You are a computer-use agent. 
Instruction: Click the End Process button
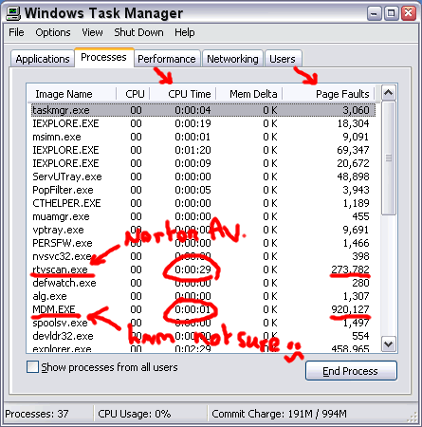click(x=351, y=371)
